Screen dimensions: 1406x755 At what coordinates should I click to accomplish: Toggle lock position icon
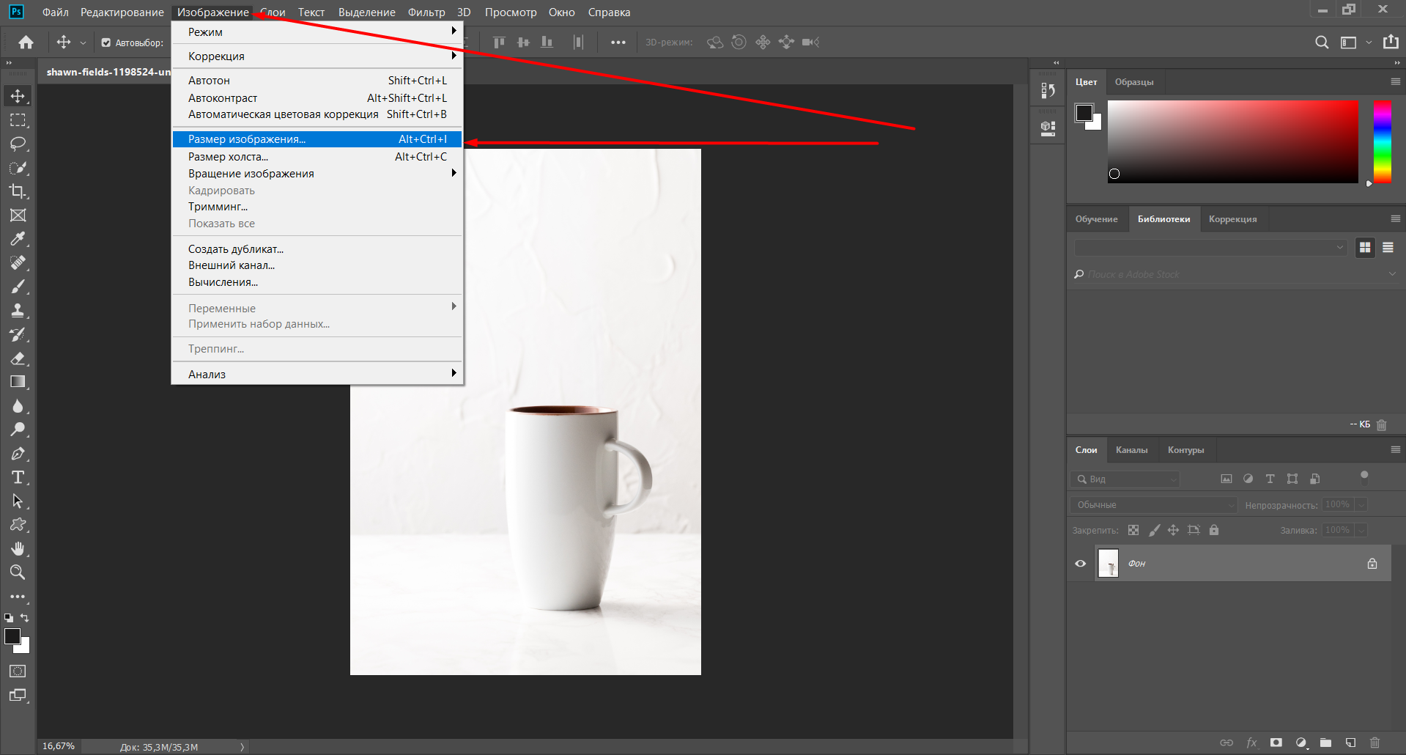pyautogui.click(x=1174, y=530)
